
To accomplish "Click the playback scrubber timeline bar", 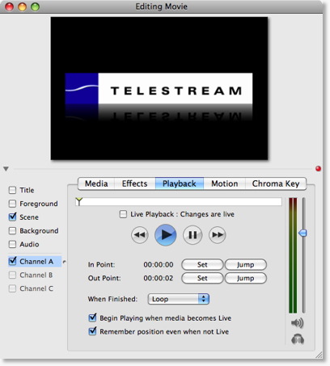I will tap(179, 202).
